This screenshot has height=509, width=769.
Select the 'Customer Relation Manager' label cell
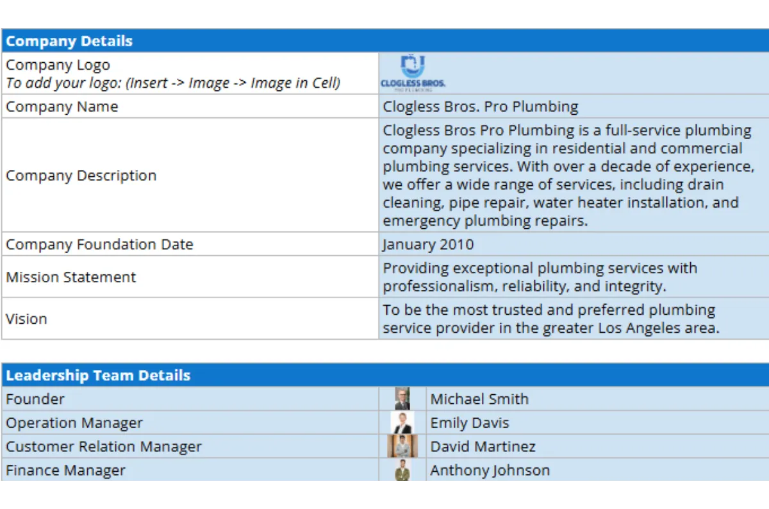[x=190, y=446]
